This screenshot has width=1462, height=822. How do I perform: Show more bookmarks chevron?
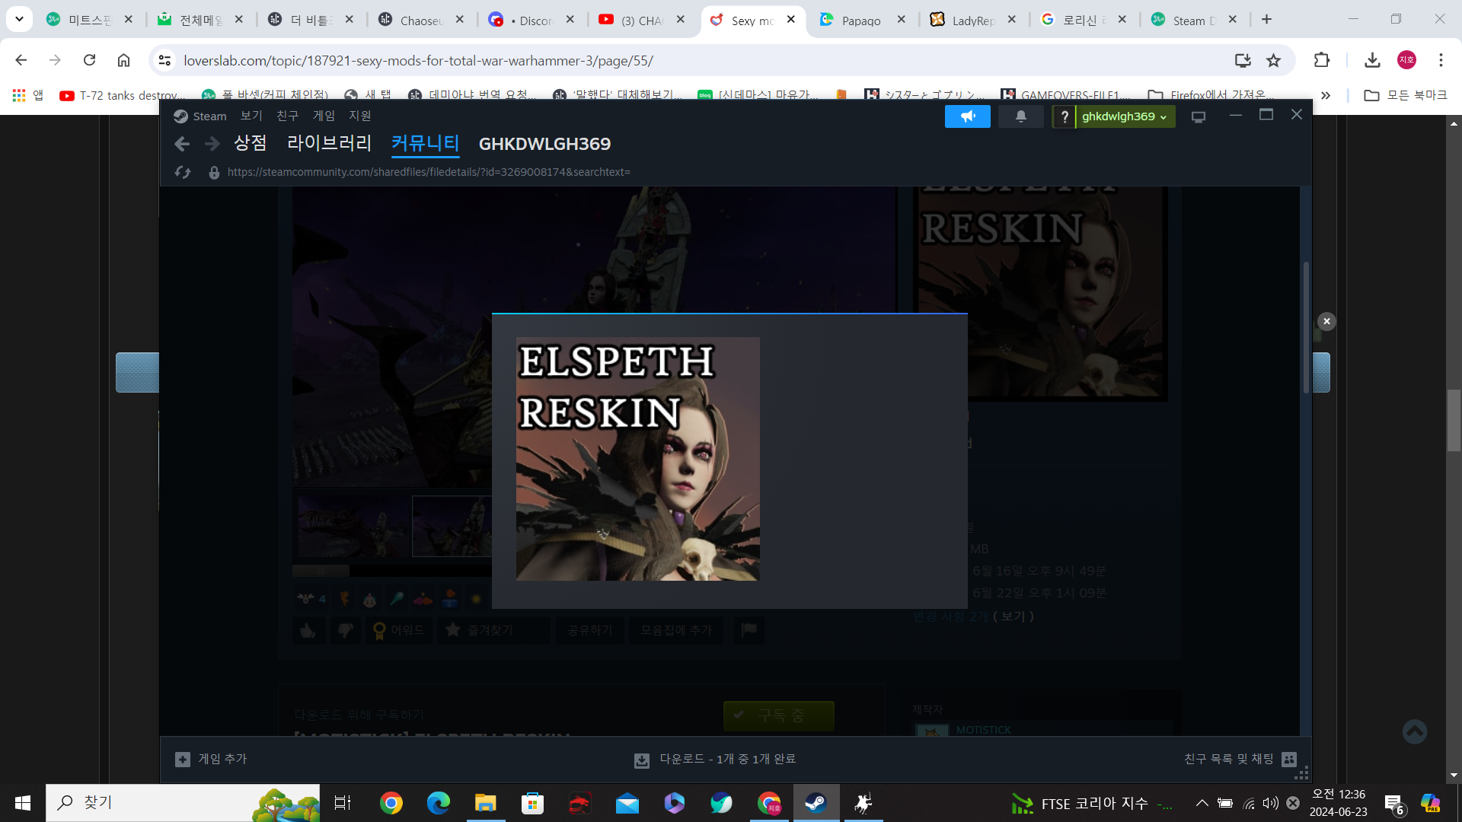tap(1326, 95)
